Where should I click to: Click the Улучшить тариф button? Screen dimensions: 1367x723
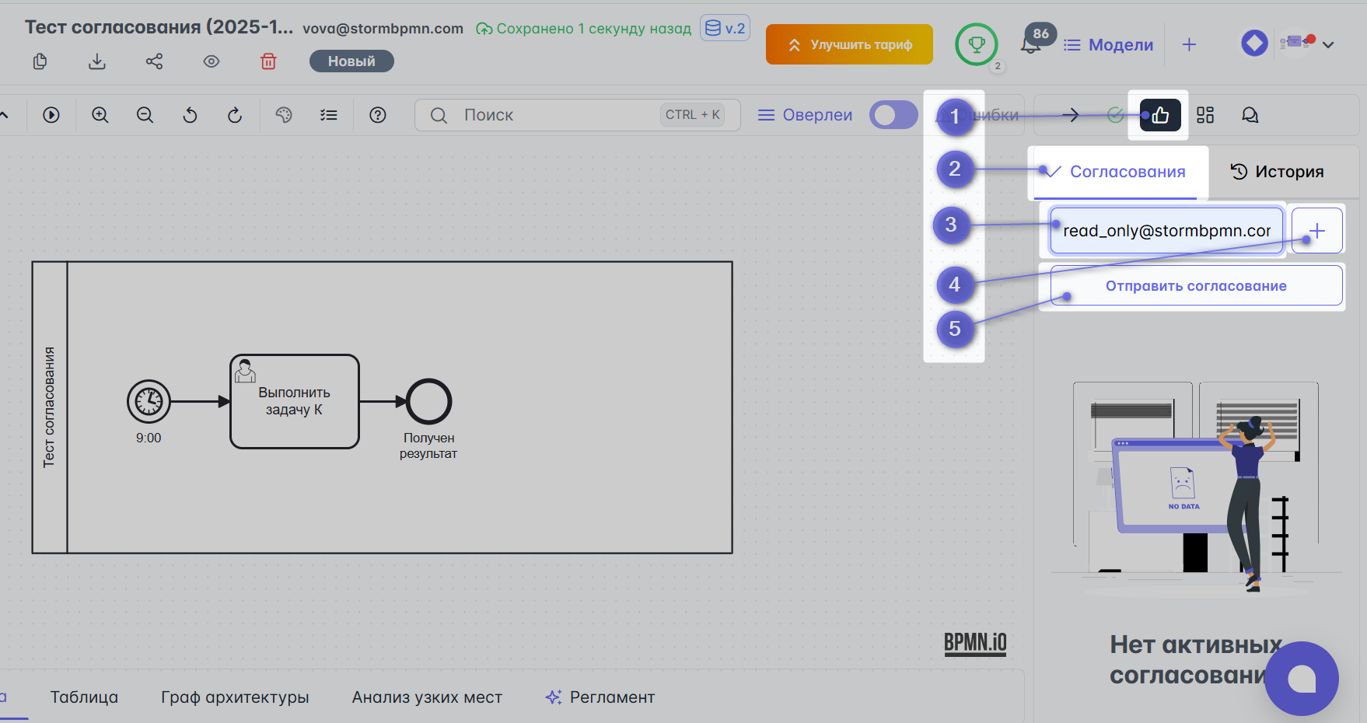(x=849, y=44)
